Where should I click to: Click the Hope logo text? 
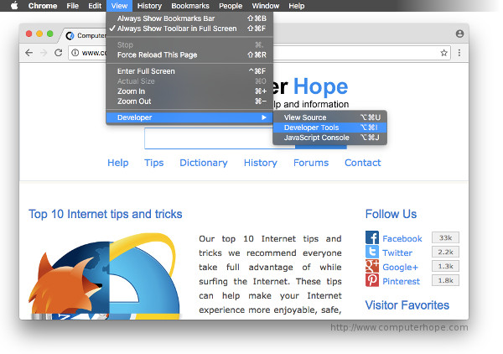320,86
